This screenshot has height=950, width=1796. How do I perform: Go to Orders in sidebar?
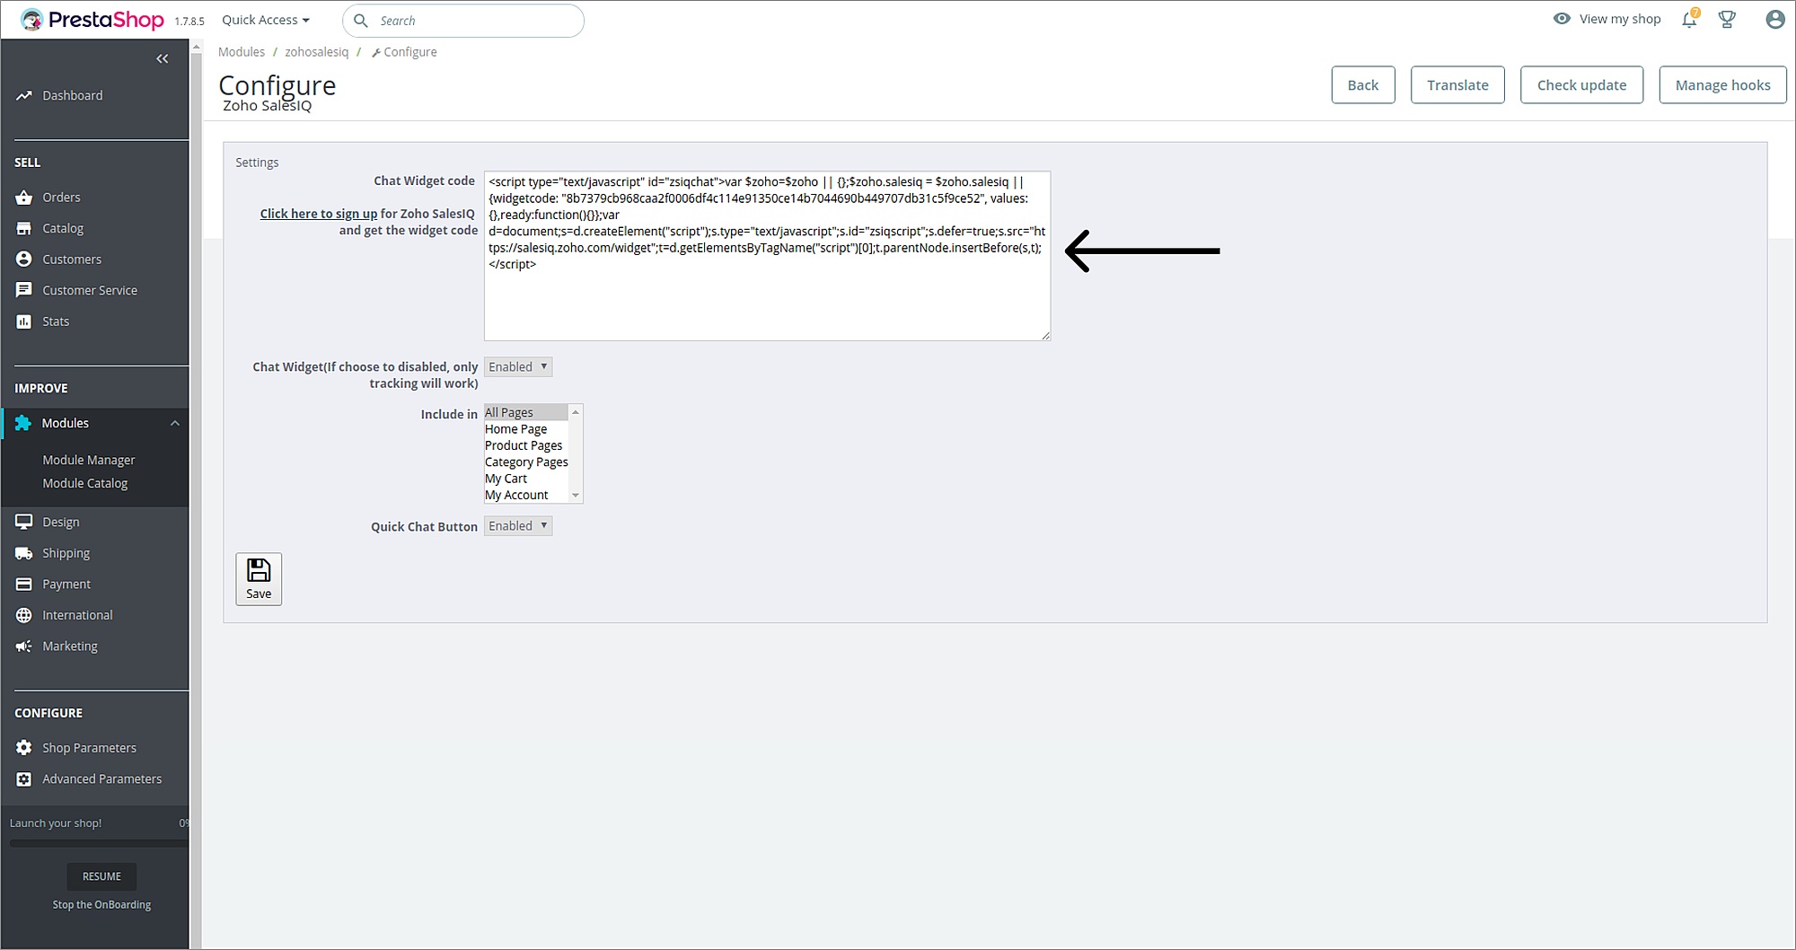point(61,198)
